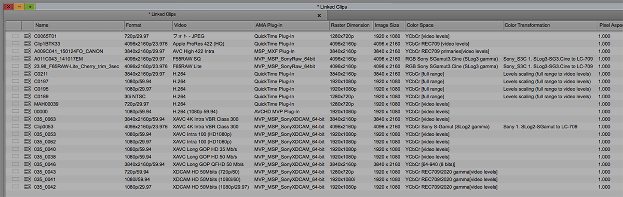Image resolution: width=623 pixels, height=197 pixels.
Task: Click the Raster Dimension column header
Action: 351,25
